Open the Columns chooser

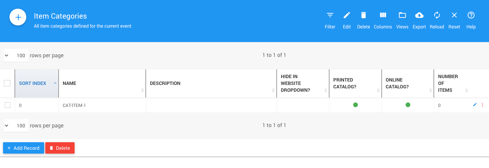[383, 16]
